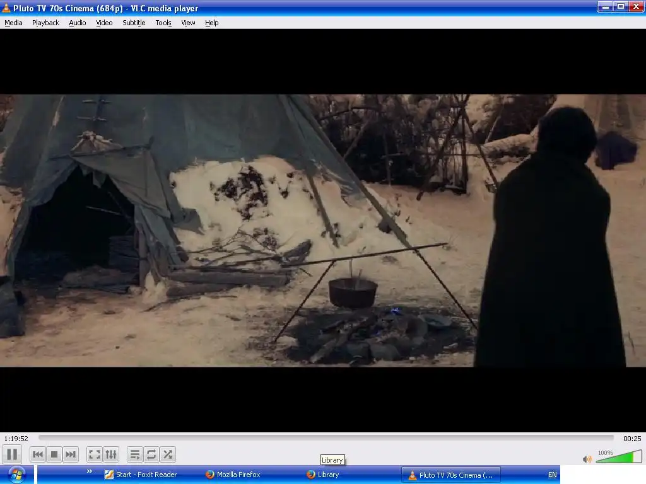Toggle remaining time display 00:25

pos(632,439)
